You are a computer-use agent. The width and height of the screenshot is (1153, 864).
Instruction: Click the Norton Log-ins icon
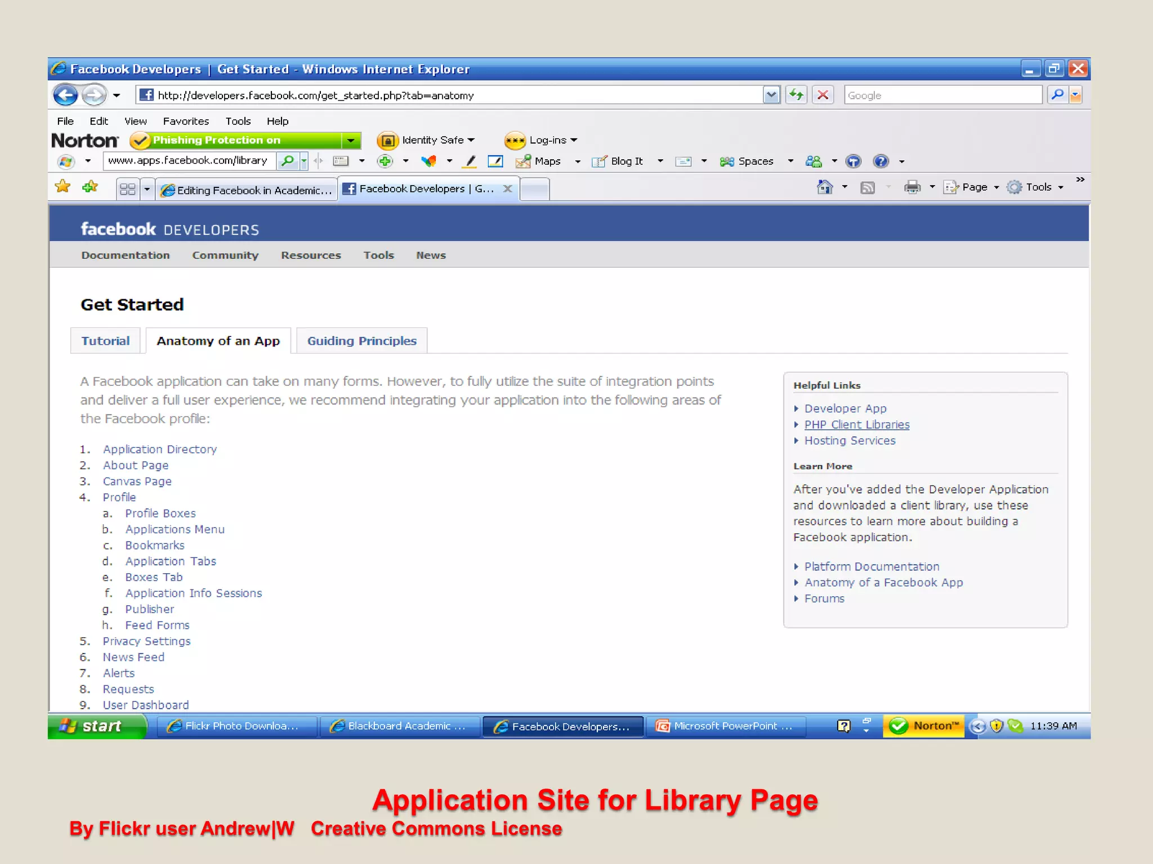515,140
